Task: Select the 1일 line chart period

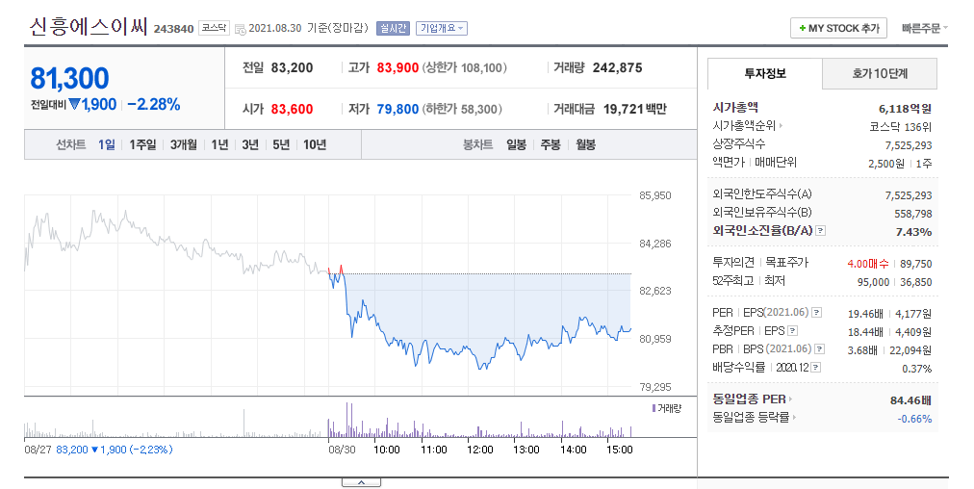Action: pyautogui.click(x=107, y=144)
